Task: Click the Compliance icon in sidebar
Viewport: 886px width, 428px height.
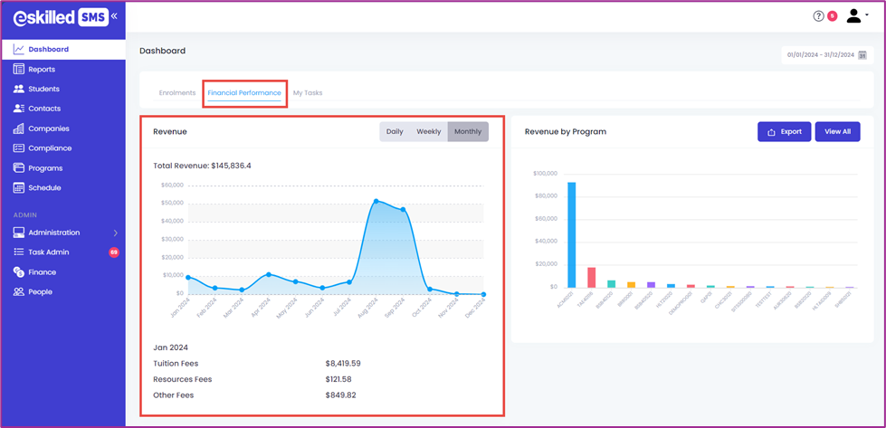Action: pos(19,147)
